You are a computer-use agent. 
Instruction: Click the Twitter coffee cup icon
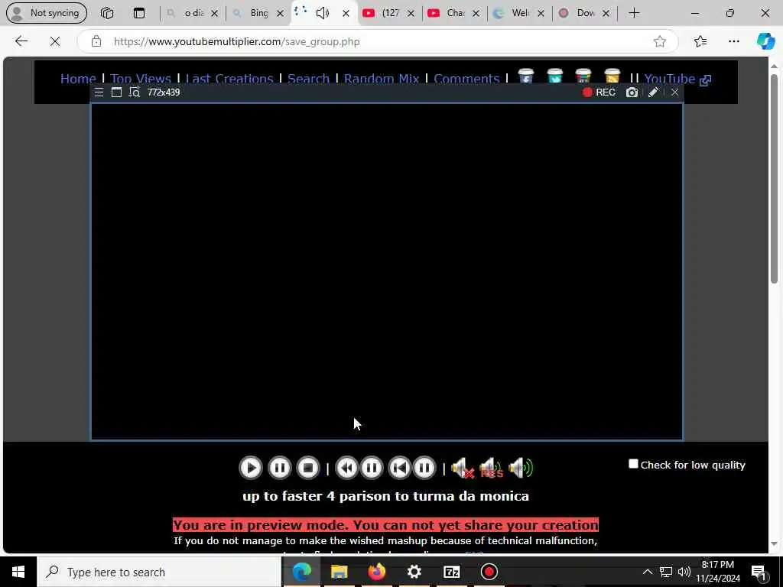[555, 76]
